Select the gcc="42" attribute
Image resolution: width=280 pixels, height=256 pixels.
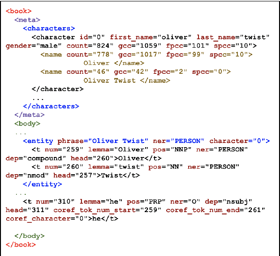tap(131, 72)
